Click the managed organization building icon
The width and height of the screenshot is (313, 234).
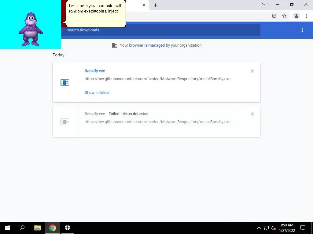(115, 45)
